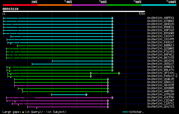Click the yellow gap marker under Q017X3 bar
This screenshot has width=179, height=114.
37,108
